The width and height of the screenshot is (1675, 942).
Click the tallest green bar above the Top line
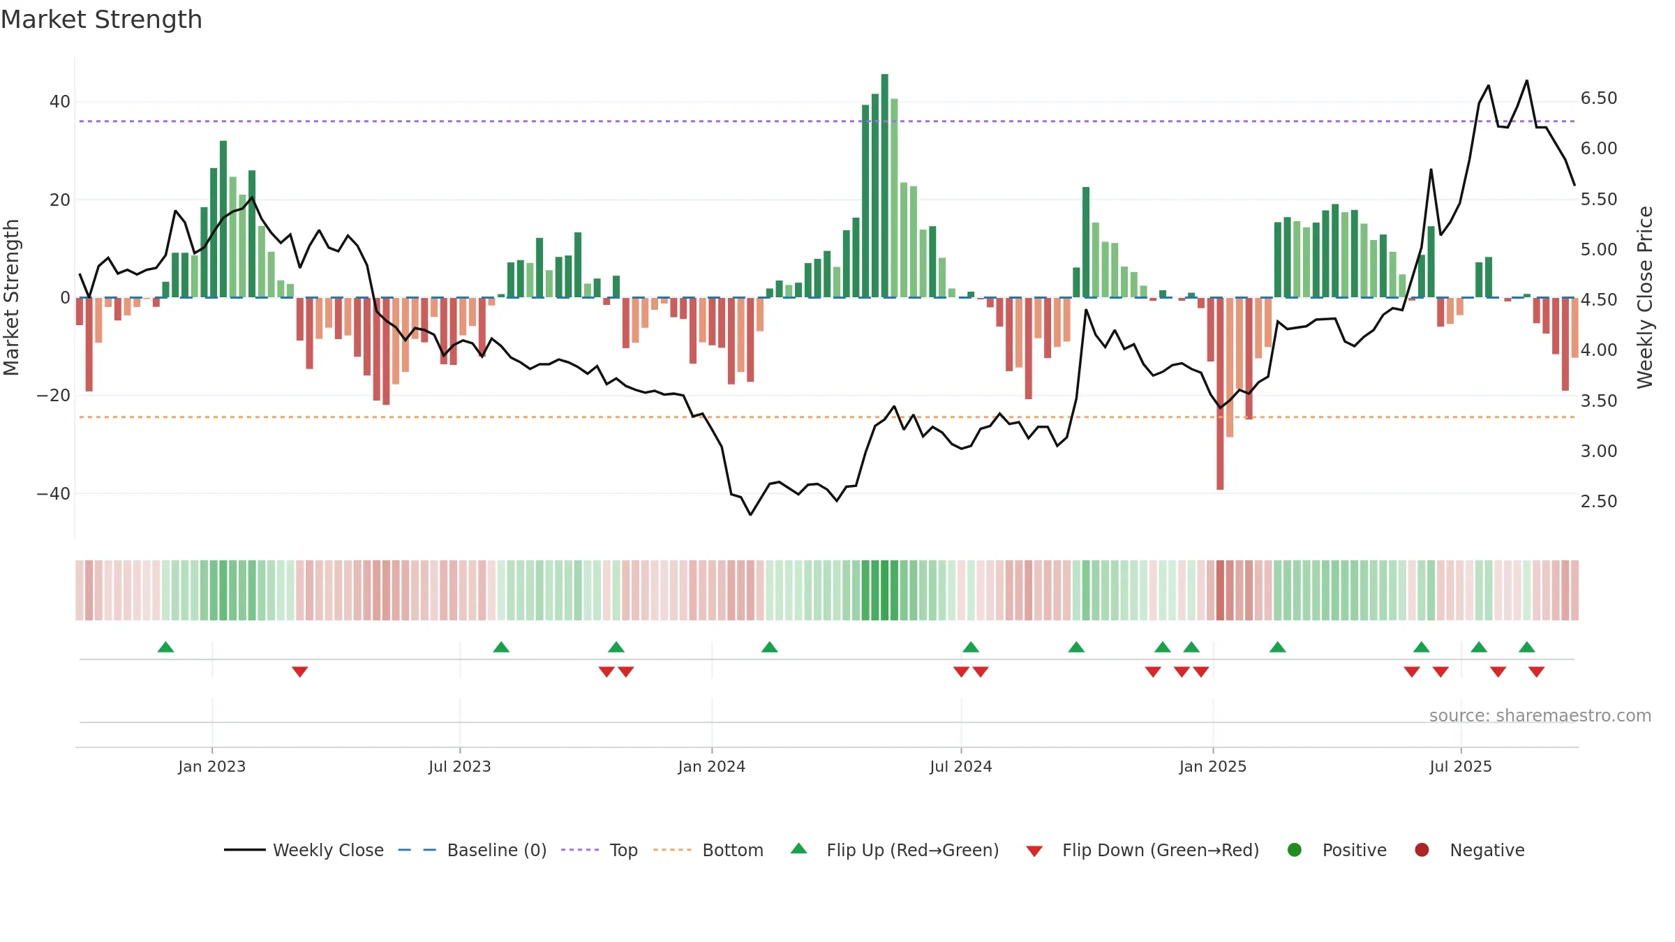(885, 186)
